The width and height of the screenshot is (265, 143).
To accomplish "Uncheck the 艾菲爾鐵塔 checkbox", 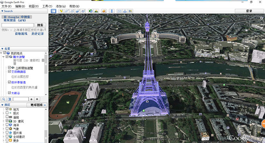I will pyautogui.click(x=10, y=71).
